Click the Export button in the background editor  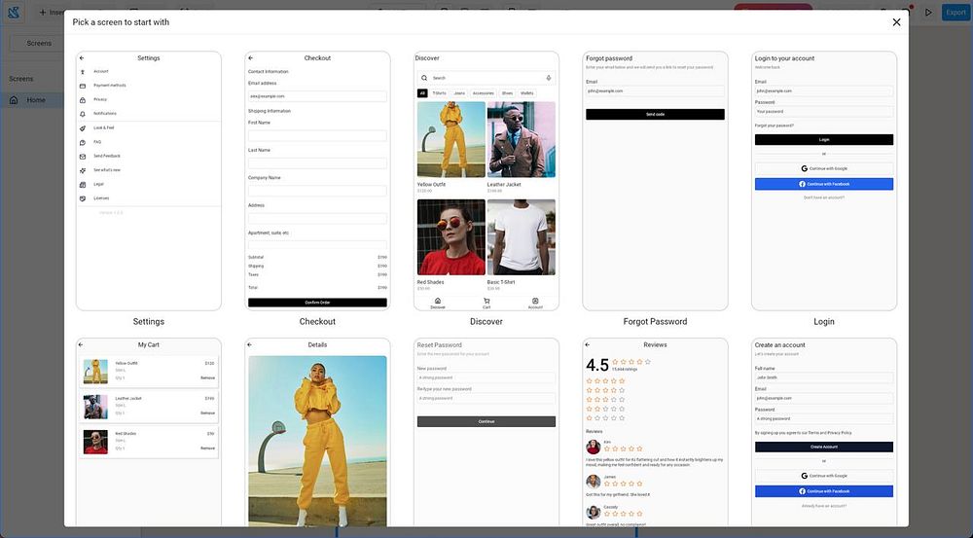[x=955, y=12]
